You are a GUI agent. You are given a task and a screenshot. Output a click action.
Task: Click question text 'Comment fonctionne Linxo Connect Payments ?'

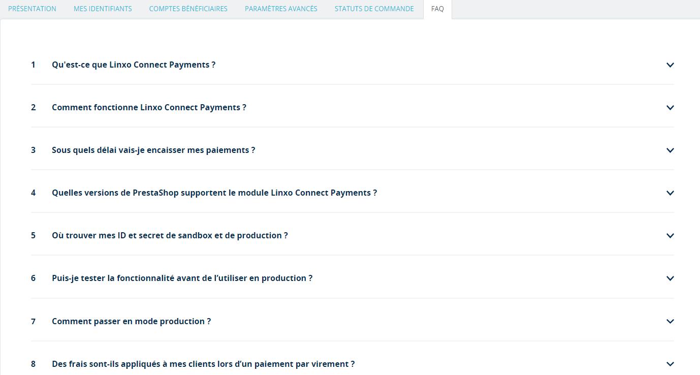149,108
